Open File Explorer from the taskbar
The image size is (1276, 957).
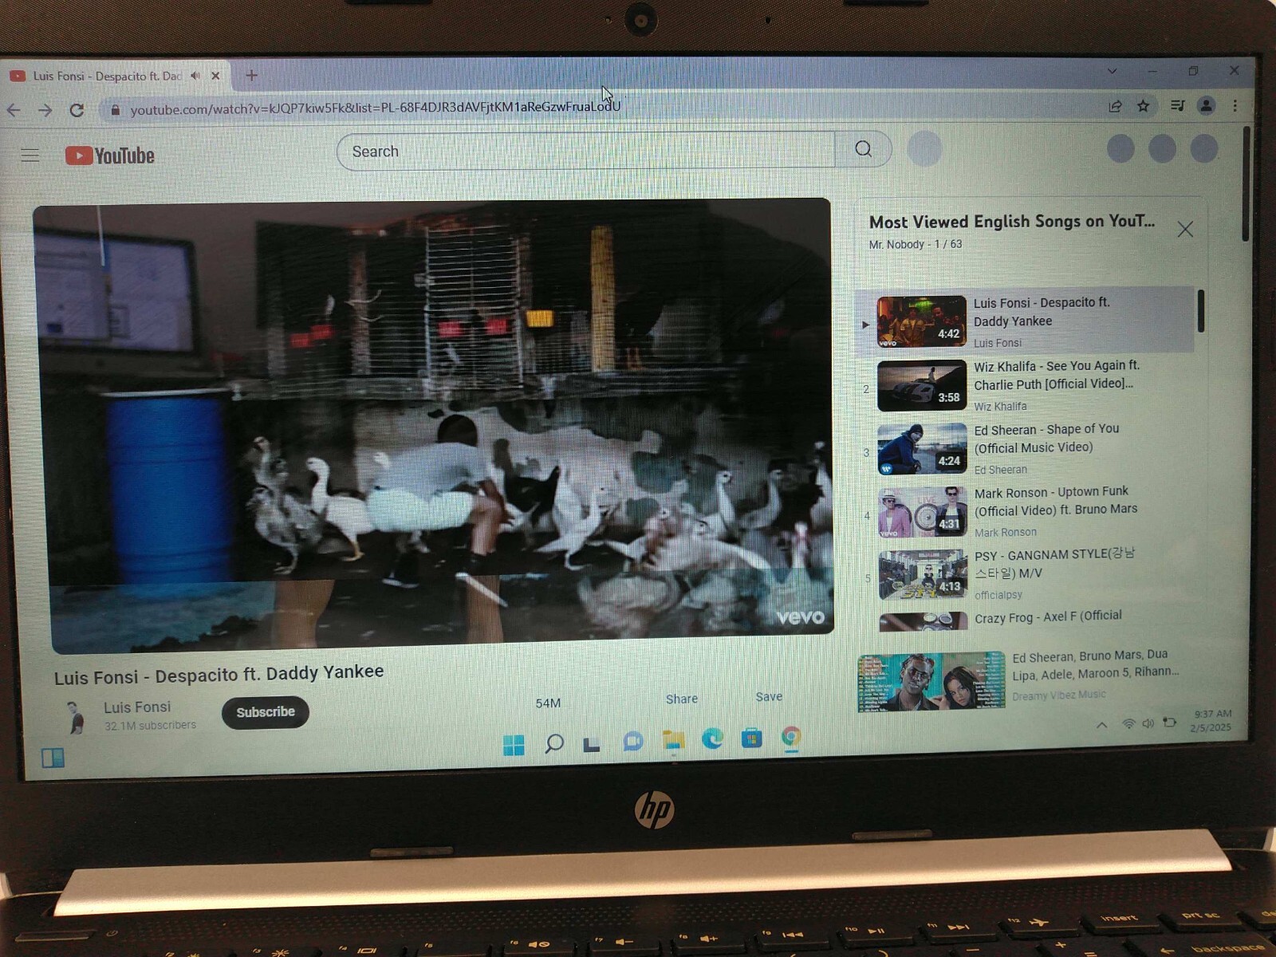tap(674, 740)
